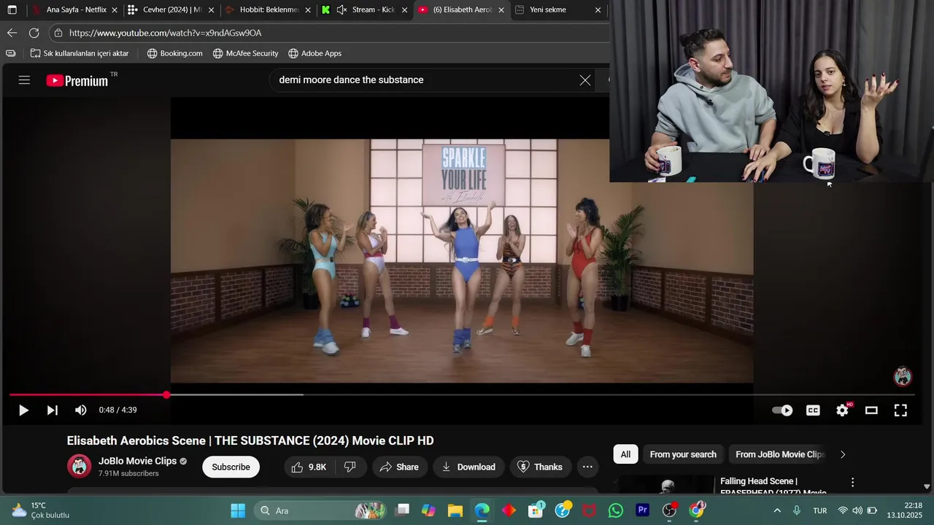Show more filter chips with the arrow
The width and height of the screenshot is (934, 525).
tap(843, 454)
